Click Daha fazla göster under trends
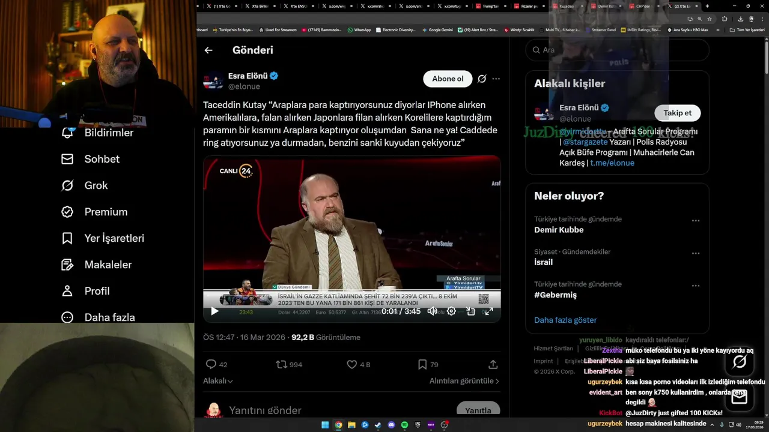 click(x=565, y=320)
